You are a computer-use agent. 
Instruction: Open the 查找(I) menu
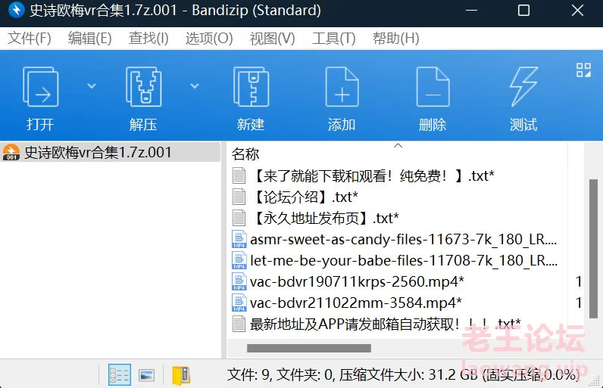148,39
